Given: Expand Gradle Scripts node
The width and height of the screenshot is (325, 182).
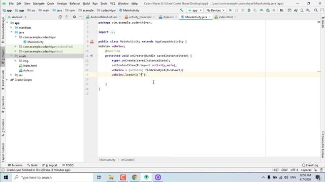Looking at the screenshot, I should pyautogui.click(x=8, y=80).
